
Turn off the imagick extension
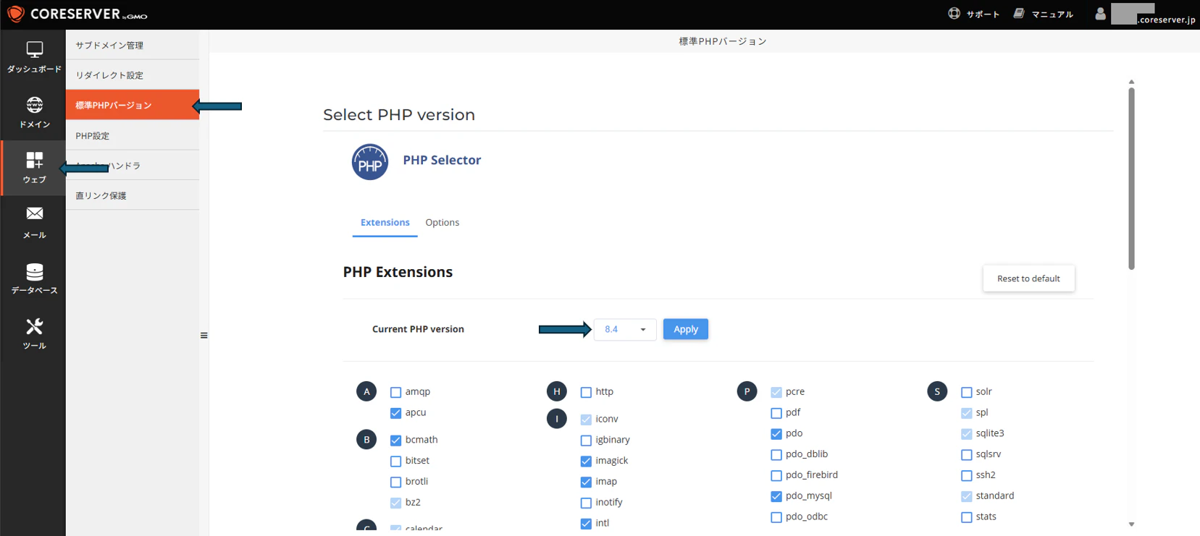click(586, 461)
